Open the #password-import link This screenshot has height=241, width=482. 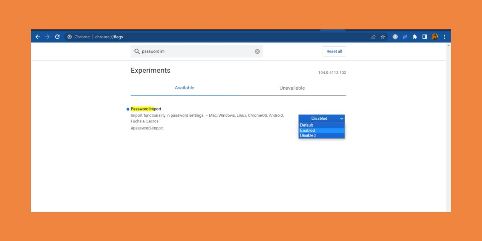tap(147, 128)
